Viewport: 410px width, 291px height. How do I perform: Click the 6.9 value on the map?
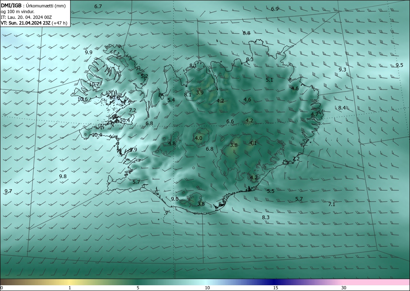[275, 9]
